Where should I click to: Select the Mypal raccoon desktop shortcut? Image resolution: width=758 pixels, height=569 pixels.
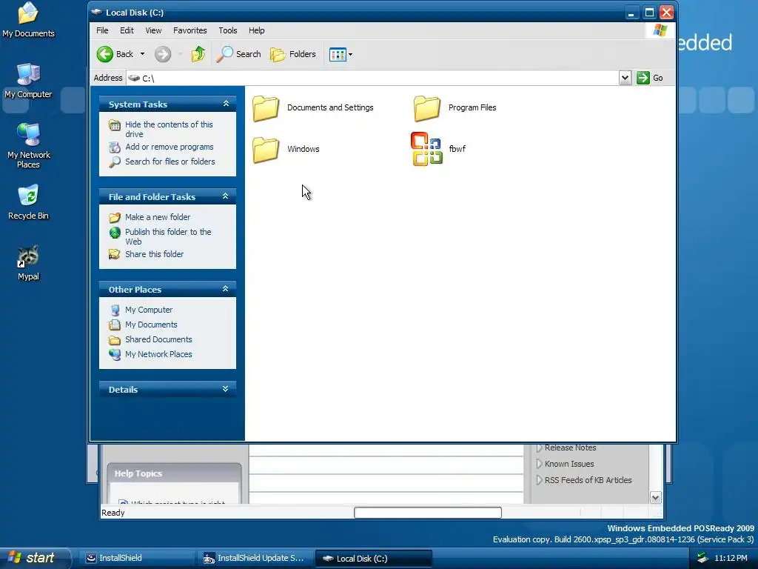pyautogui.click(x=28, y=263)
